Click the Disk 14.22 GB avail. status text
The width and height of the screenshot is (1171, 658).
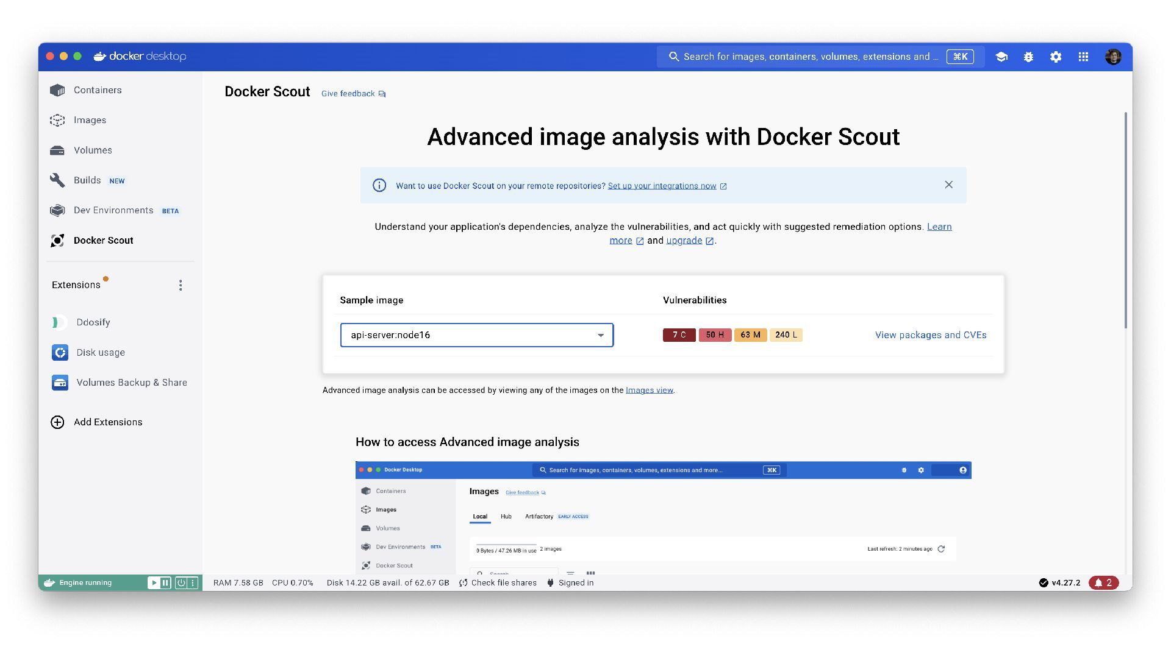[388, 583]
